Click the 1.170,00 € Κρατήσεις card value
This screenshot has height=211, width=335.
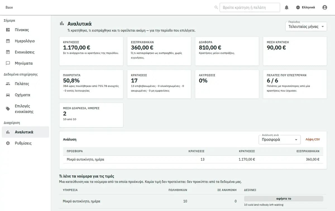(x=76, y=48)
